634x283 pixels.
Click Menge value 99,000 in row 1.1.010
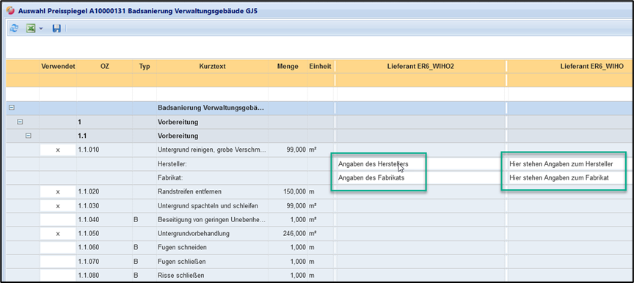pyautogui.click(x=296, y=150)
